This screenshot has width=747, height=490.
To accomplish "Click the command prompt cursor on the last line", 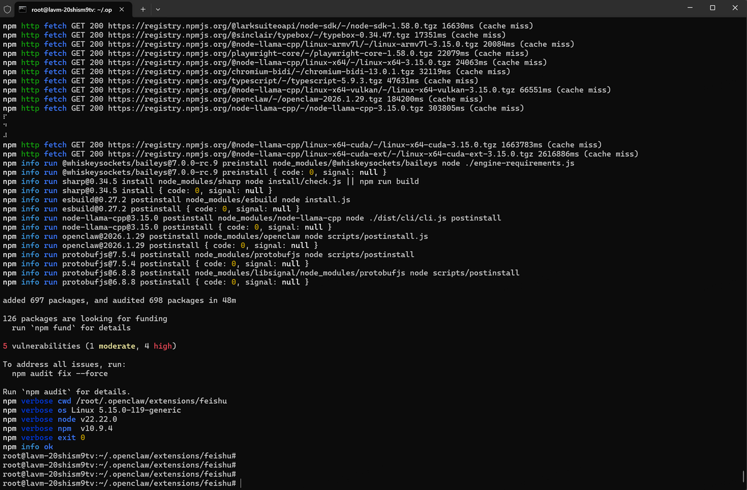I will [241, 483].
